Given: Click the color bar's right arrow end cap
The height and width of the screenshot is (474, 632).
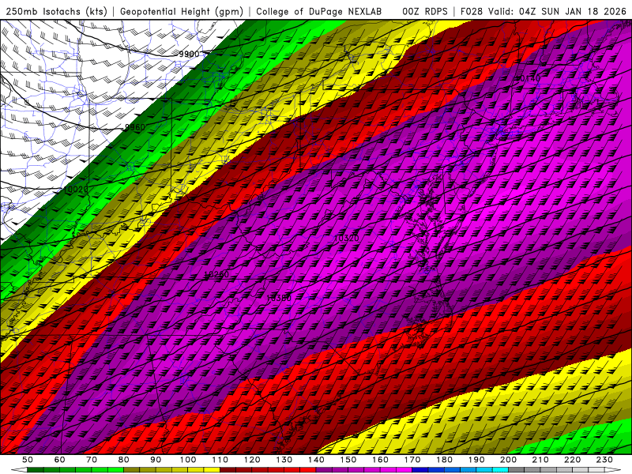Looking at the screenshot, I should [x=613, y=470].
